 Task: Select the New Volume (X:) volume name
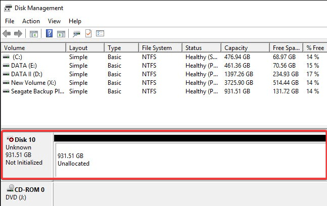33,83
